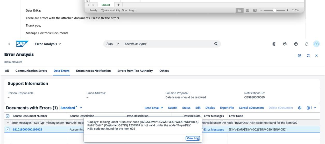The width and height of the screenshot is (325, 144).
Task: Click the Support Information heading
Action: [x=28, y=84]
